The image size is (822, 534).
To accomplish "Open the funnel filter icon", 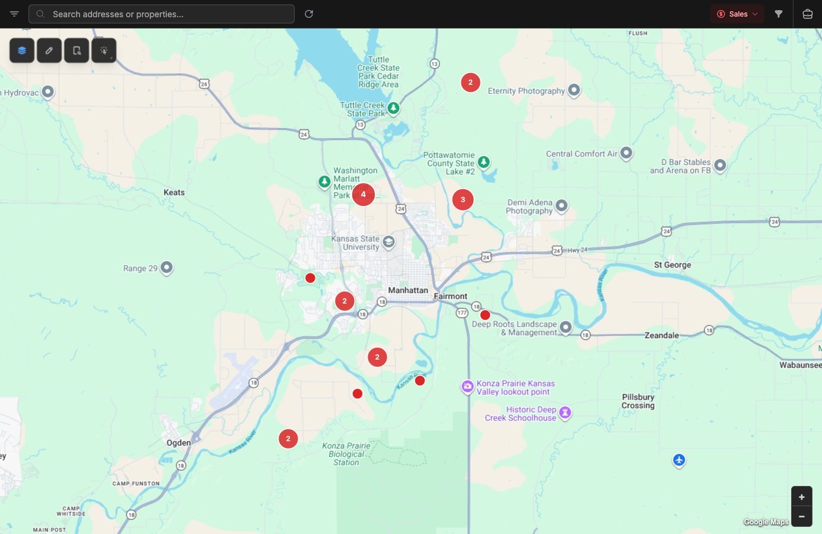I will 779,14.
